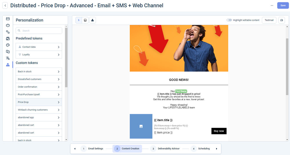Viewport: 290px width, 155px height.
Task: Click the Save button
Action: point(283,6)
